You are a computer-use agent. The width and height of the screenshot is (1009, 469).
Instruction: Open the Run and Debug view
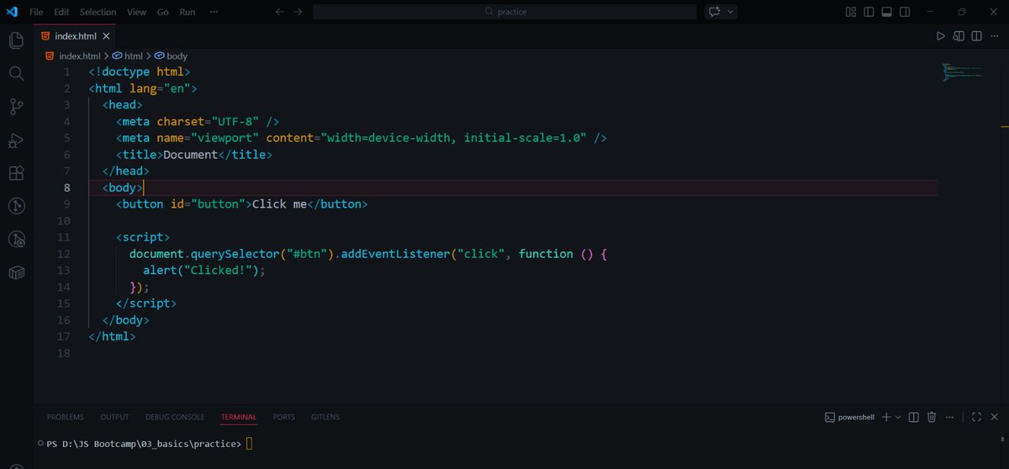[16, 140]
